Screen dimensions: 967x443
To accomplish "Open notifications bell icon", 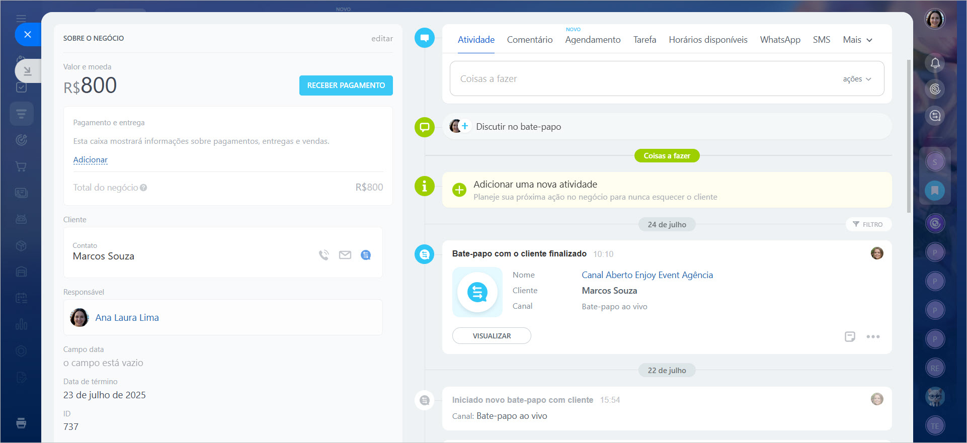I will point(935,63).
